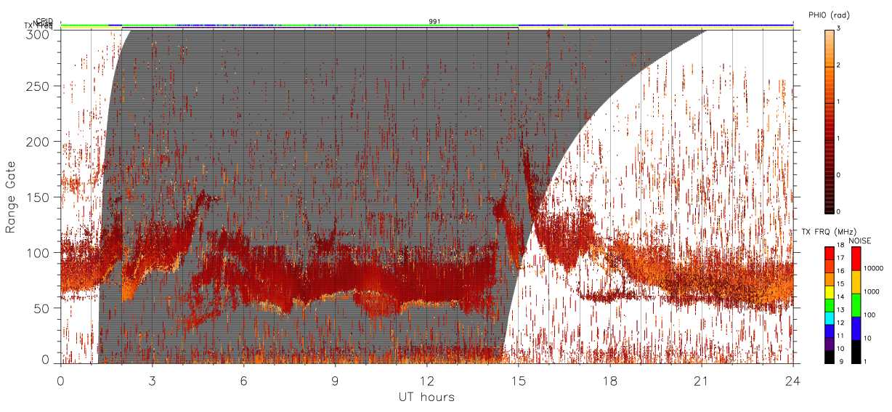This screenshot has width=892, height=412.
Task: Click x-axis tick label "24"
Action: [793, 379]
